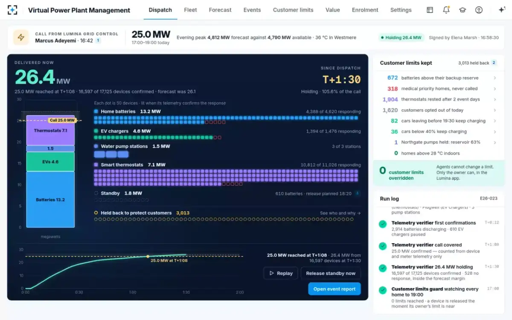Click the Virtual Power Plant app logo
The image size is (512, 320).
click(13, 10)
